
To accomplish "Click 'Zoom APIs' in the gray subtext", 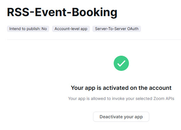I will [x=164, y=98].
